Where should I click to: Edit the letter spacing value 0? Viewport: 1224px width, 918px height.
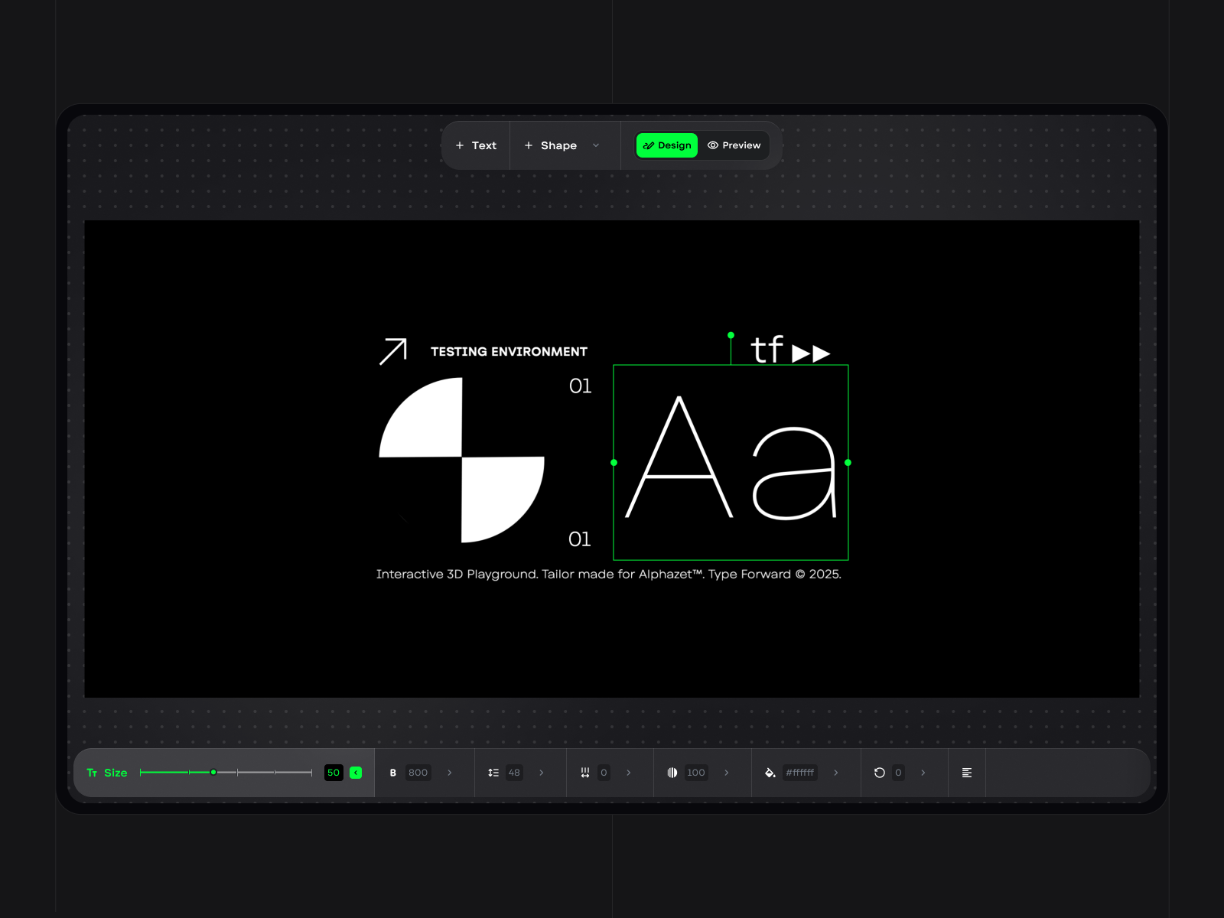click(x=604, y=773)
